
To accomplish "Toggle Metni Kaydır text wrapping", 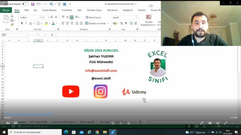I will click(93, 17).
